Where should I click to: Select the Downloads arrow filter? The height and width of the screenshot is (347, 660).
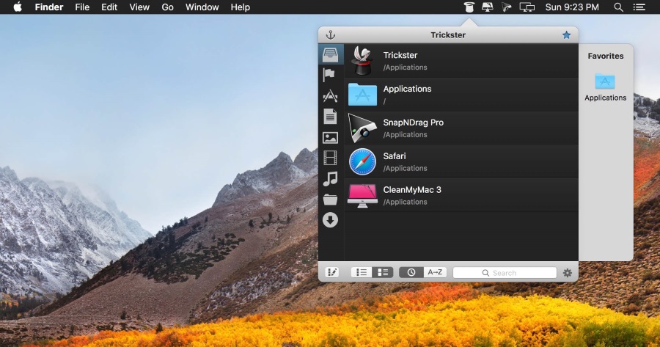tap(330, 220)
